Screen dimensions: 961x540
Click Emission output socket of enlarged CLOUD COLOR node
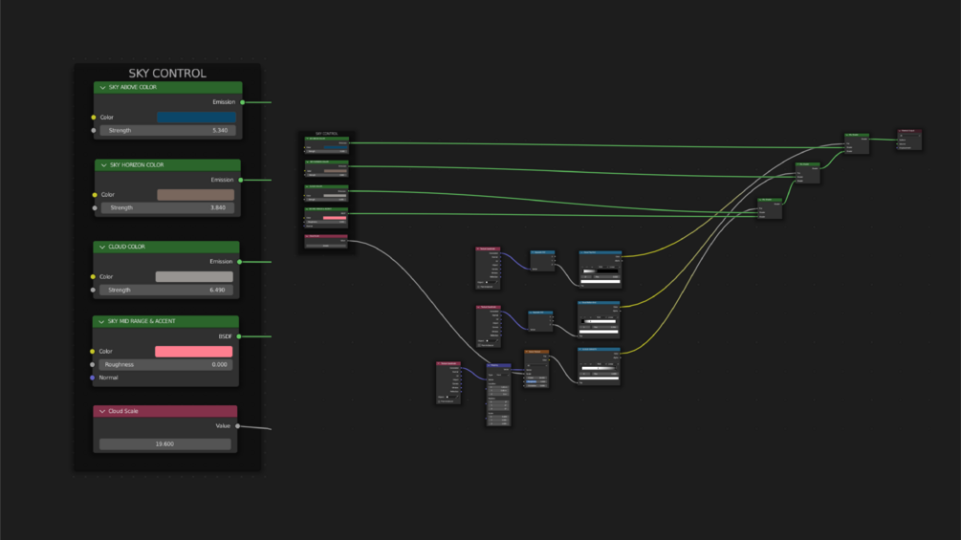pos(240,262)
